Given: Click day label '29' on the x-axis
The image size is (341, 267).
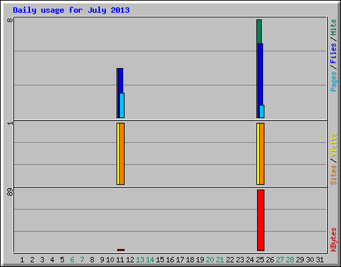Looking at the screenshot, I should coord(300,260).
